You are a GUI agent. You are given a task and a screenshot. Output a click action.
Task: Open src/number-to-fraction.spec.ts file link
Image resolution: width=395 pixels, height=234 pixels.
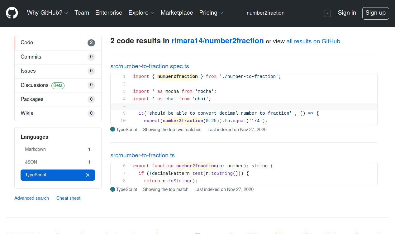tap(150, 66)
